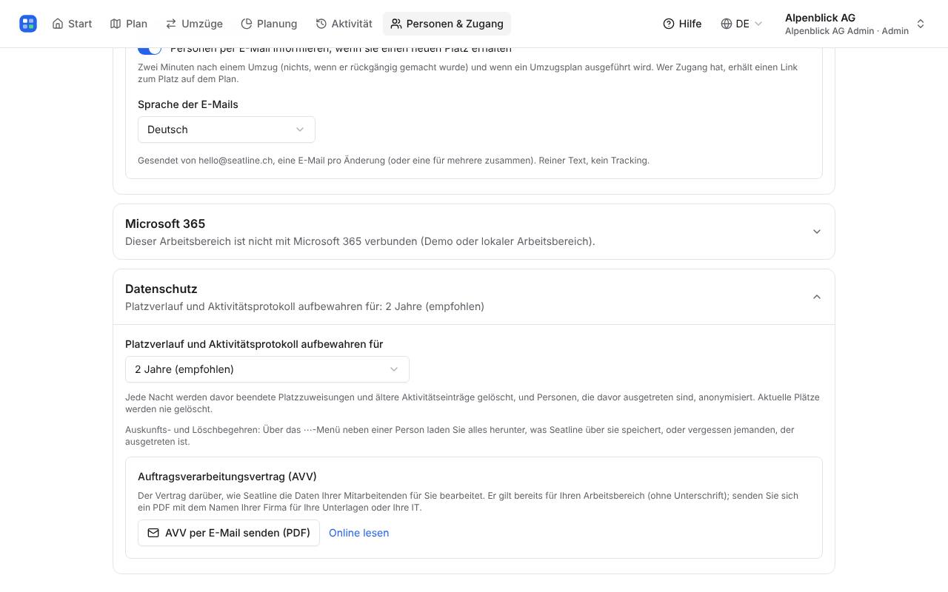Open the Aktivität history view
948x592 pixels.
[x=344, y=24]
